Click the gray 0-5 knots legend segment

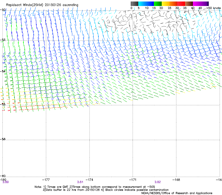[x=134, y=4]
